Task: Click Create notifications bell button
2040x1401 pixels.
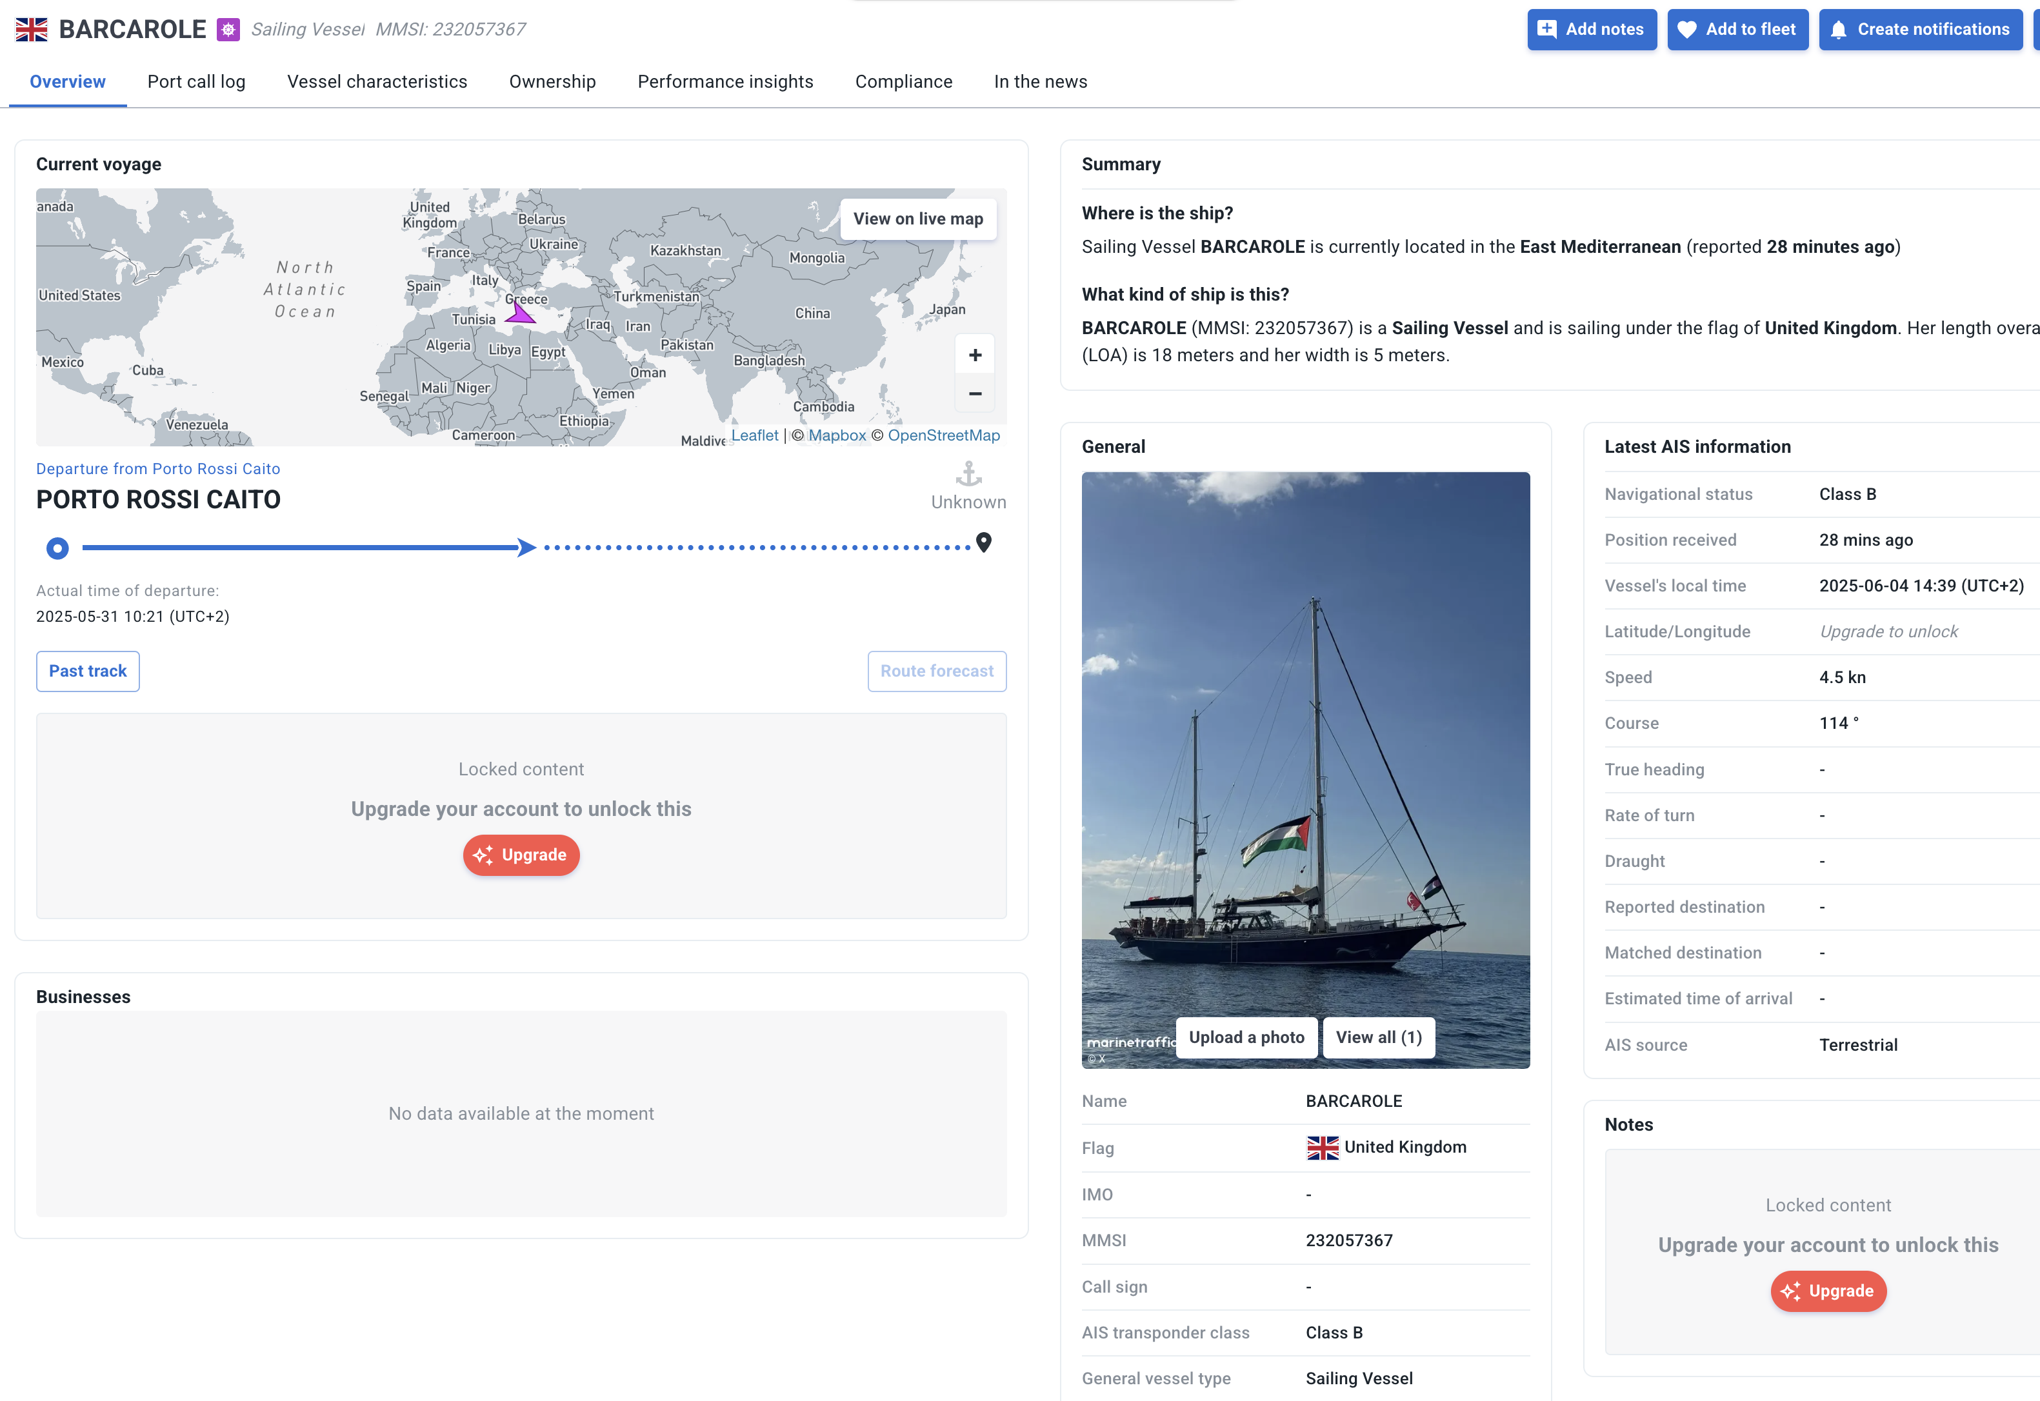Action: [1920, 30]
